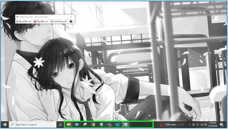
Task: Open Outlook from the taskbar
Action: point(117,125)
